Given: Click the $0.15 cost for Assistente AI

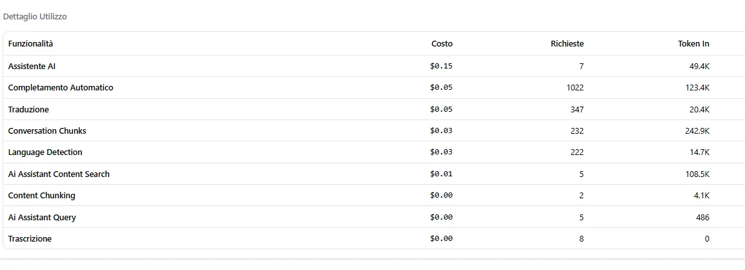Looking at the screenshot, I should click(x=442, y=67).
